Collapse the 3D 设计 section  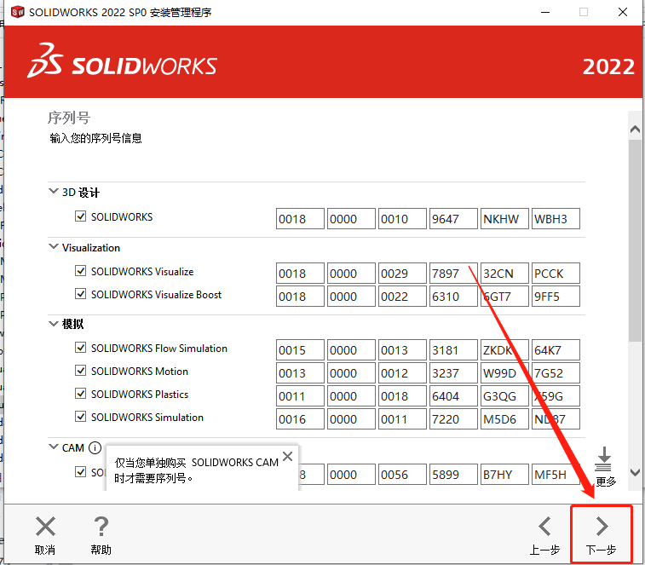coord(54,192)
